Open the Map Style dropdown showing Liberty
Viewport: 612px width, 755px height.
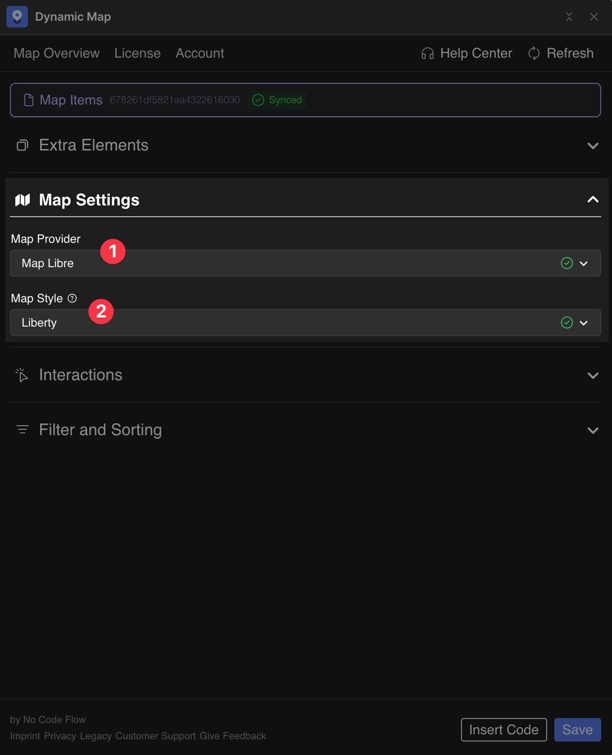tap(306, 323)
